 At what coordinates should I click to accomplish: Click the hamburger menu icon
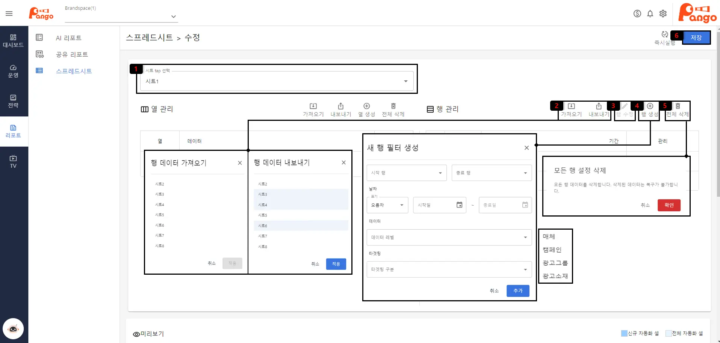(x=9, y=14)
